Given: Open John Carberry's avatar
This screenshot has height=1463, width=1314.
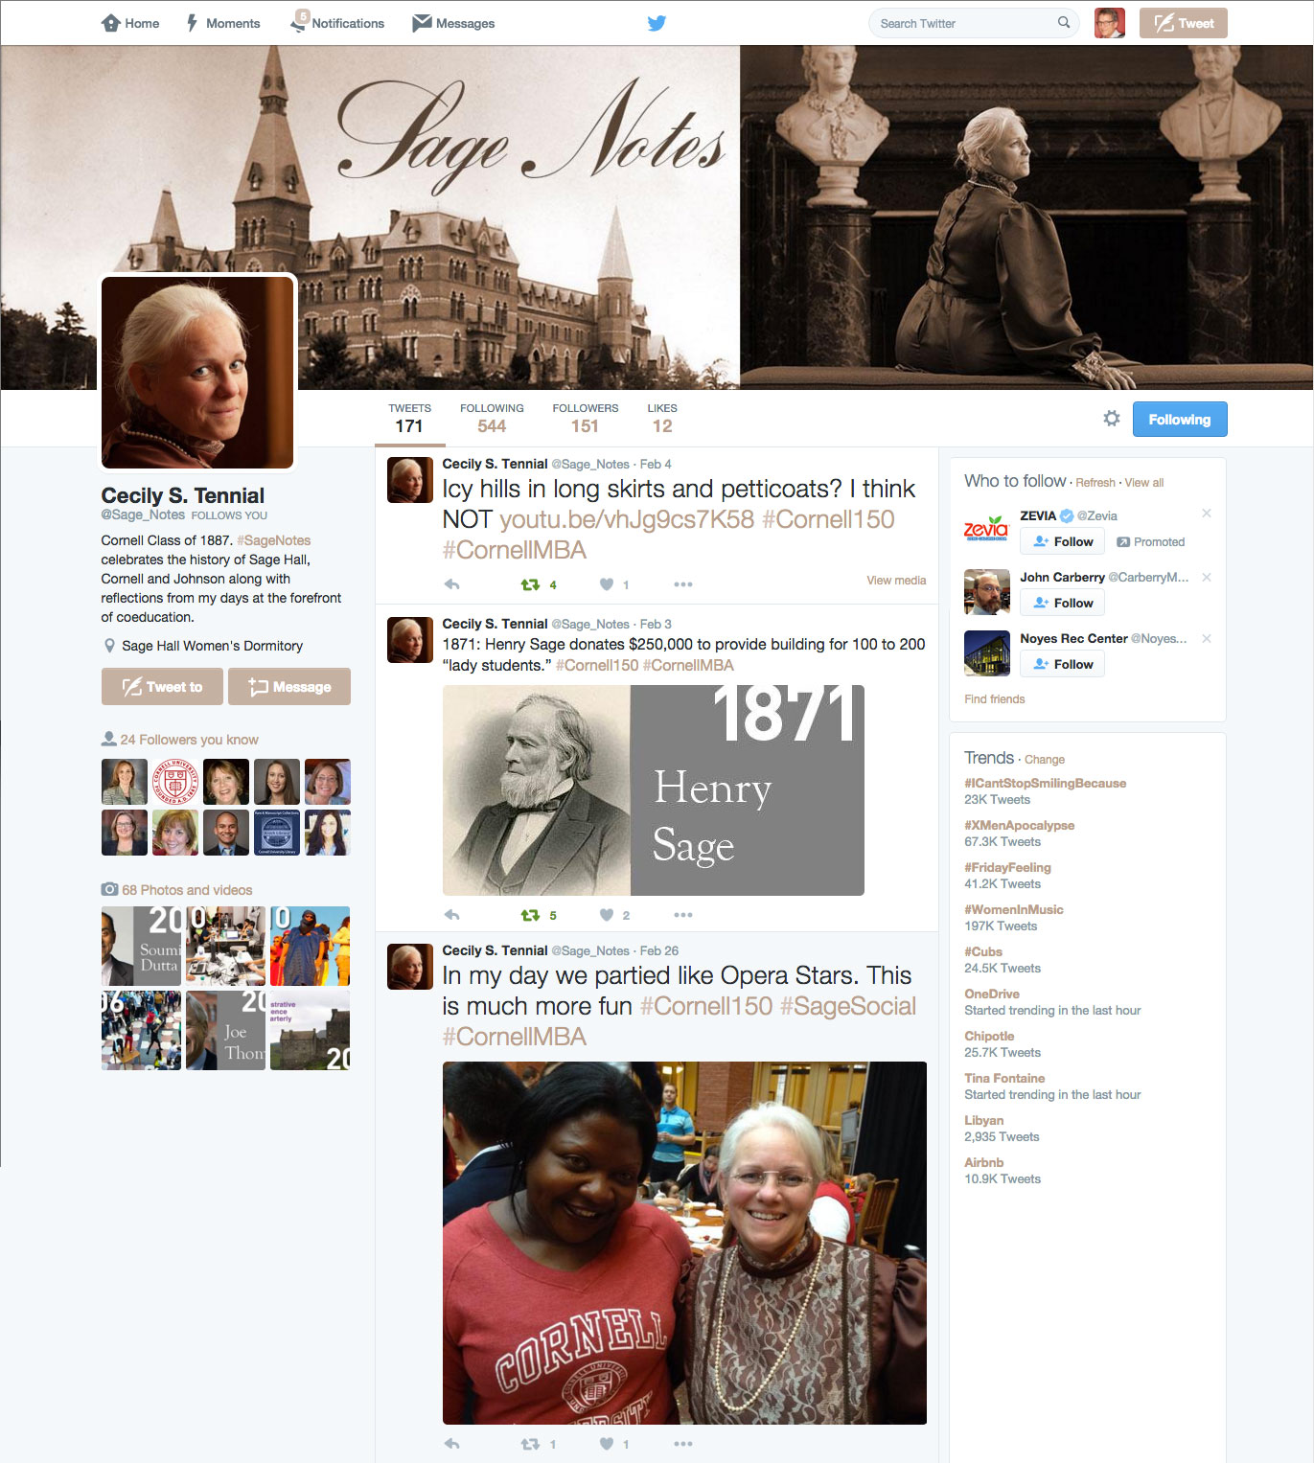Looking at the screenshot, I should tap(987, 592).
